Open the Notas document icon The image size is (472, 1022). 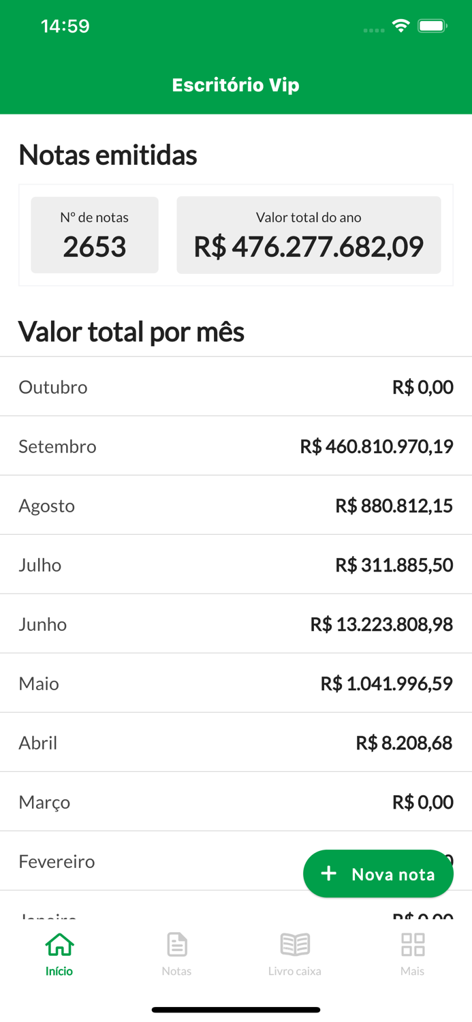pyautogui.click(x=176, y=944)
